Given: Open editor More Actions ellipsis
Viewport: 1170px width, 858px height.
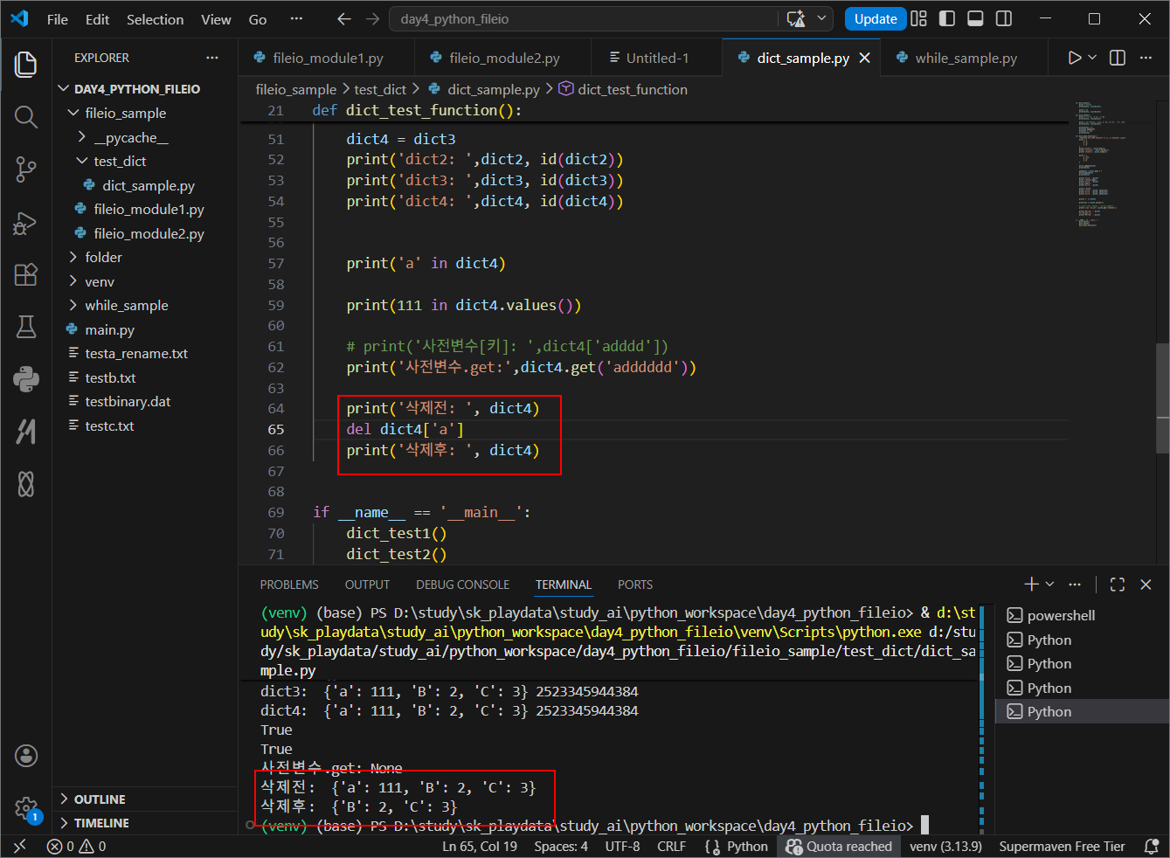Looking at the screenshot, I should click(x=1146, y=58).
